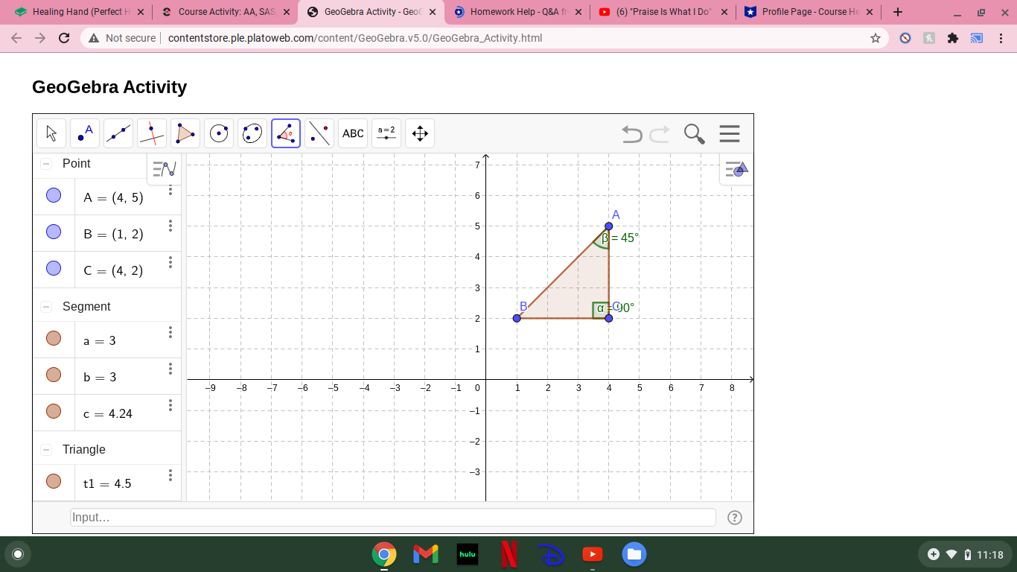Toggle visibility of segment b
Screen dimensions: 1017x572
[54, 375]
